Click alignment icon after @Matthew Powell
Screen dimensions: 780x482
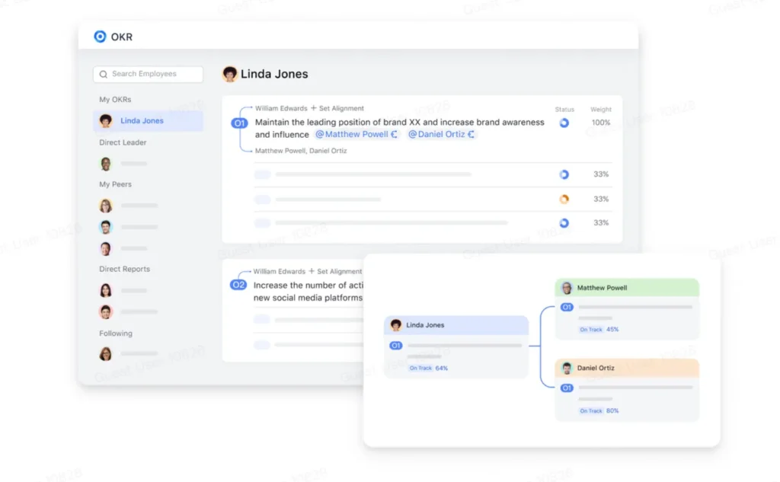coord(394,134)
